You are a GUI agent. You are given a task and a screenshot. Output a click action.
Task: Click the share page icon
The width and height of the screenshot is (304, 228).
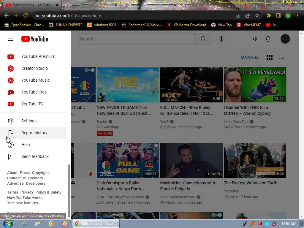point(248,15)
